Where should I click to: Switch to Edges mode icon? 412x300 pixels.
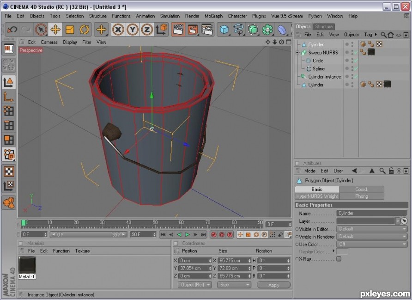pos(9,125)
